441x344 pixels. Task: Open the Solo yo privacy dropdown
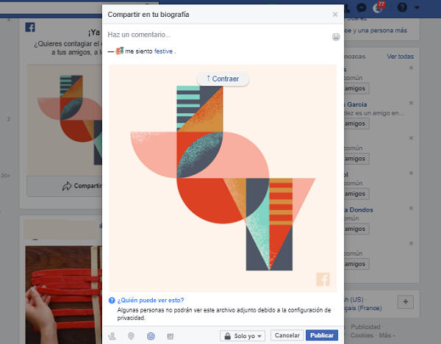243,336
